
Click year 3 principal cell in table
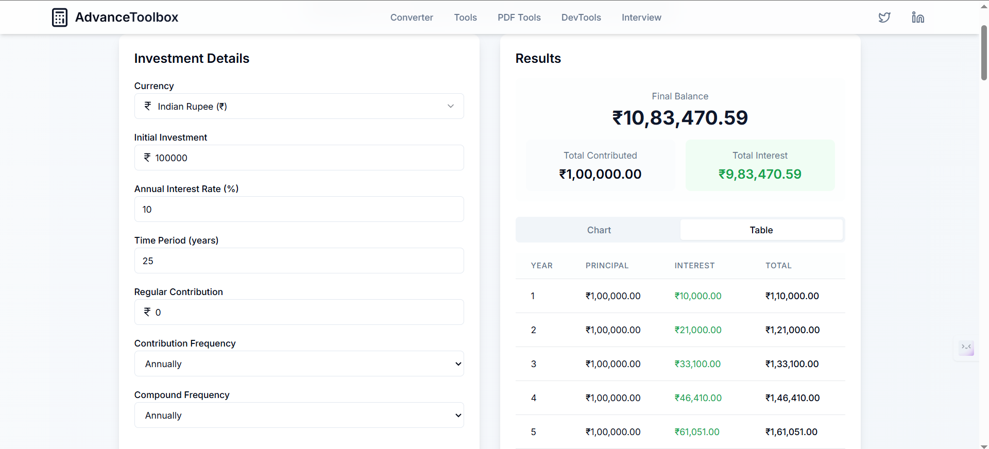click(x=613, y=364)
